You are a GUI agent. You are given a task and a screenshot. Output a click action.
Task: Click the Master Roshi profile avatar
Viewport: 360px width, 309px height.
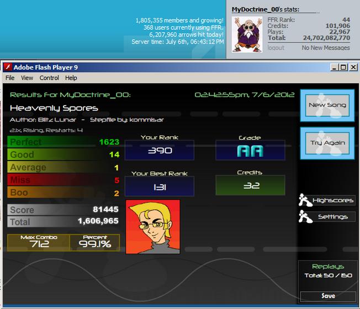point(247,34)
